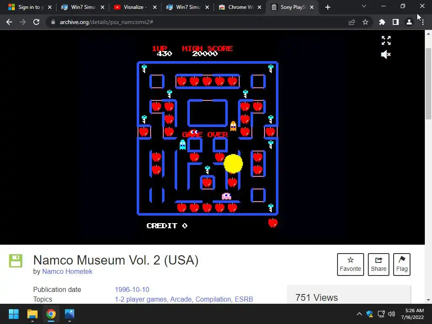Open Chrome side panel

click(396, 22)
